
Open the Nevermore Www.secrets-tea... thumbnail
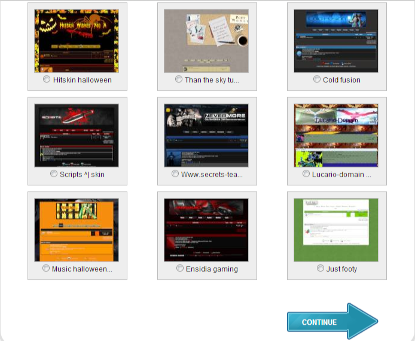(206, 136)
